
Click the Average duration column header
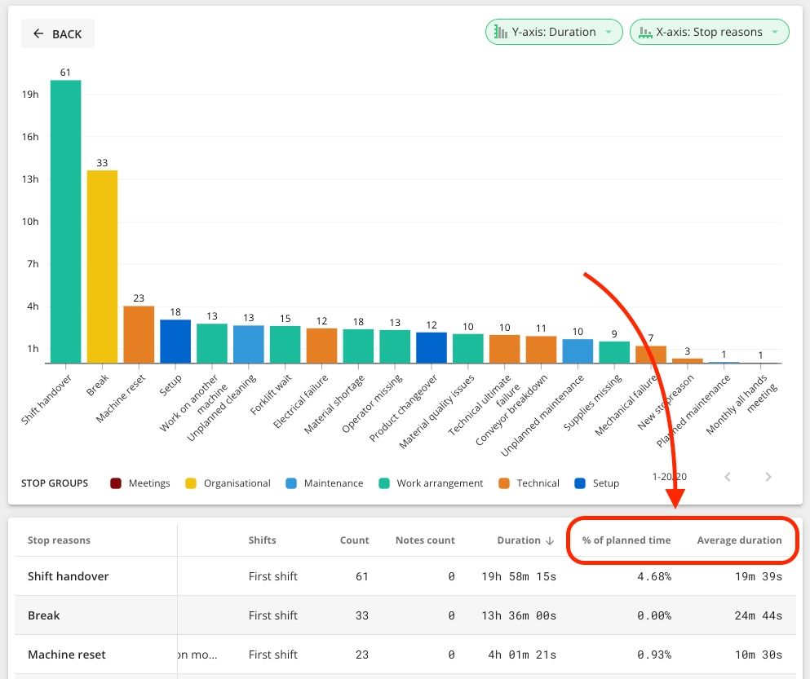(739, 540)
